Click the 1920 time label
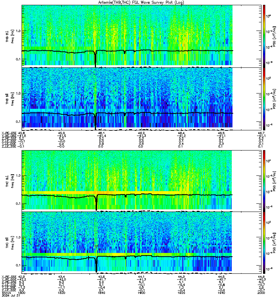 (x=181, y=293)
